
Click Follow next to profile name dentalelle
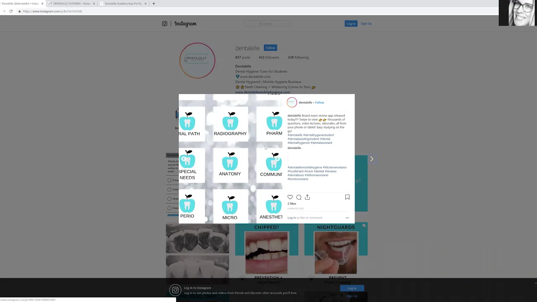[270, 48]
